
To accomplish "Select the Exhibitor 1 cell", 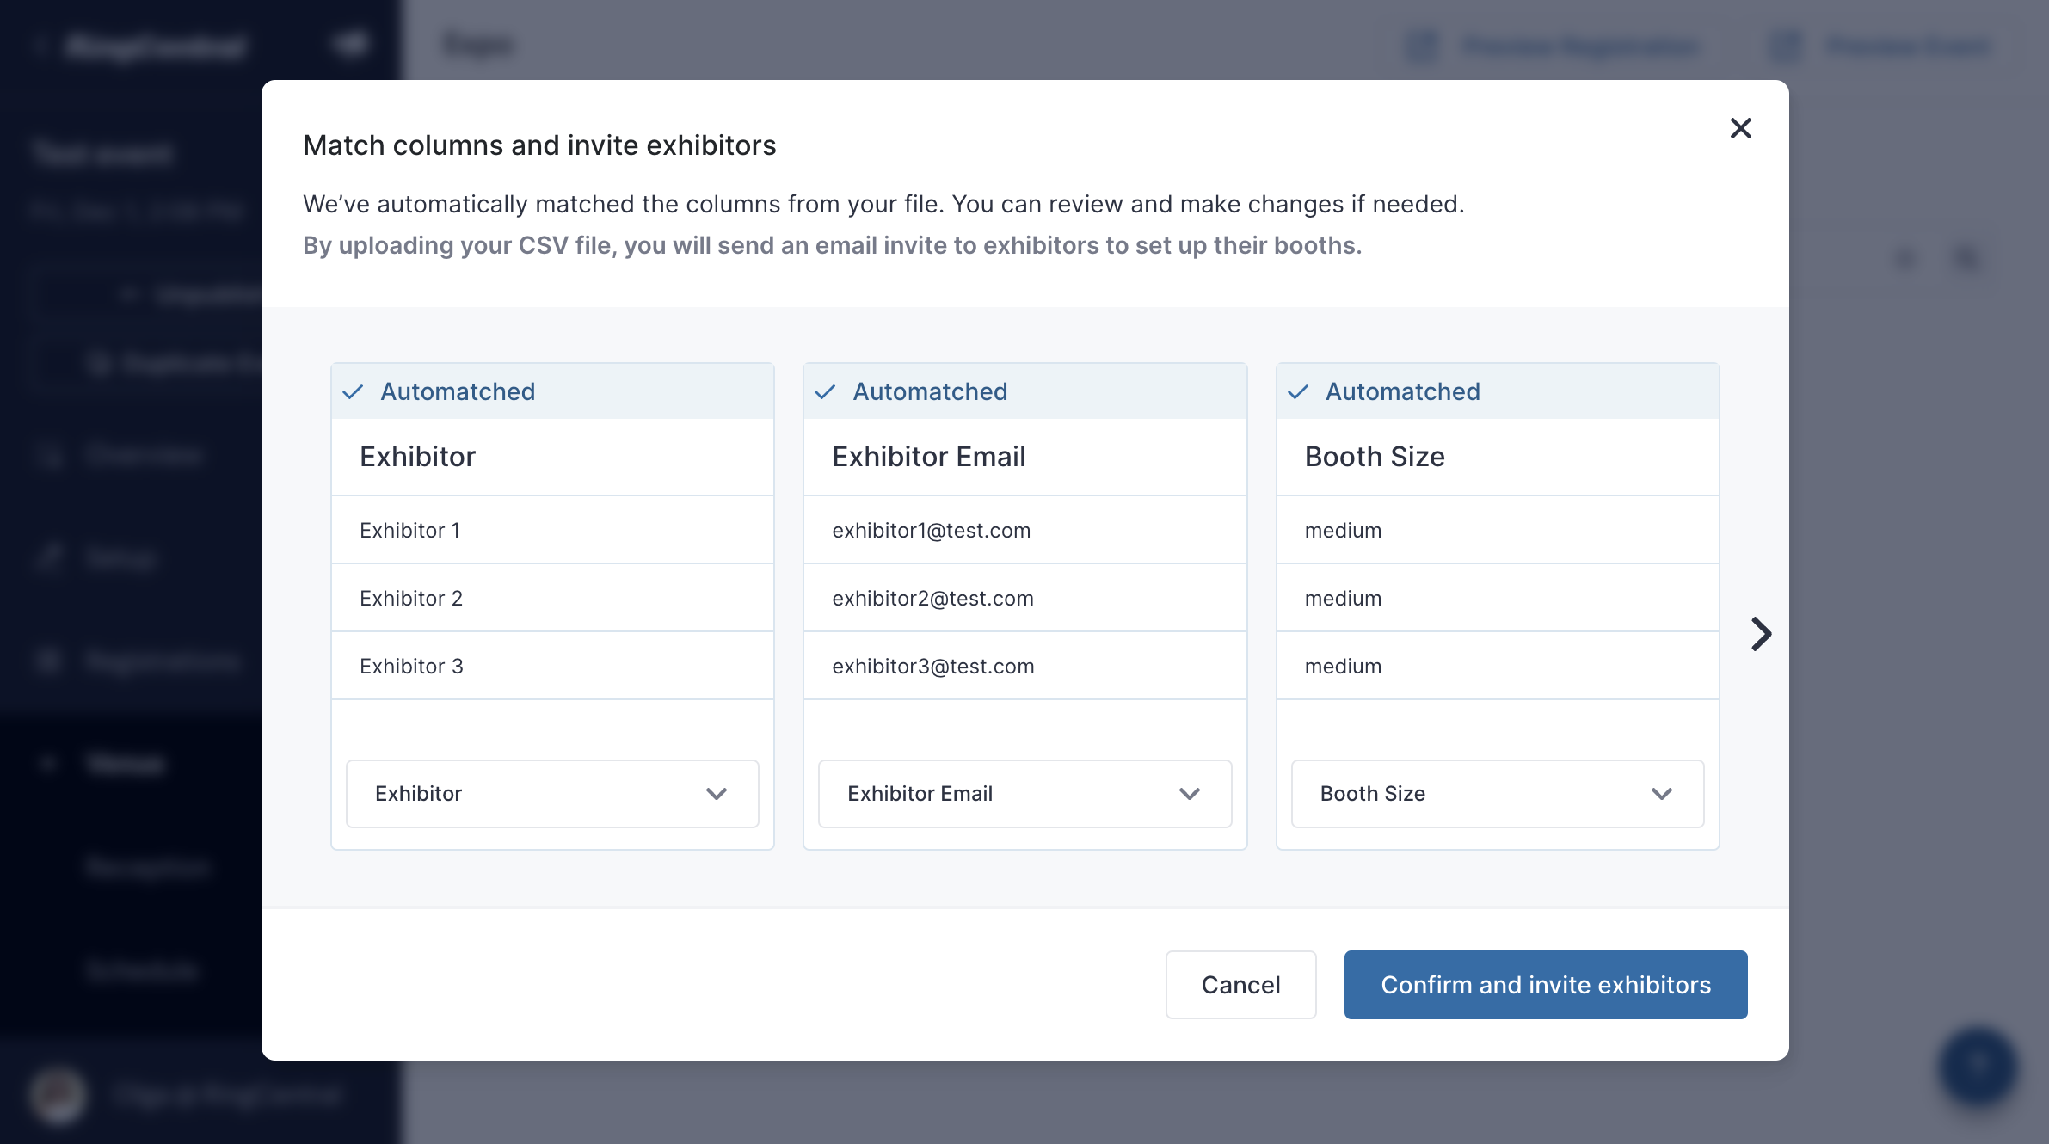I will (552, 530).
